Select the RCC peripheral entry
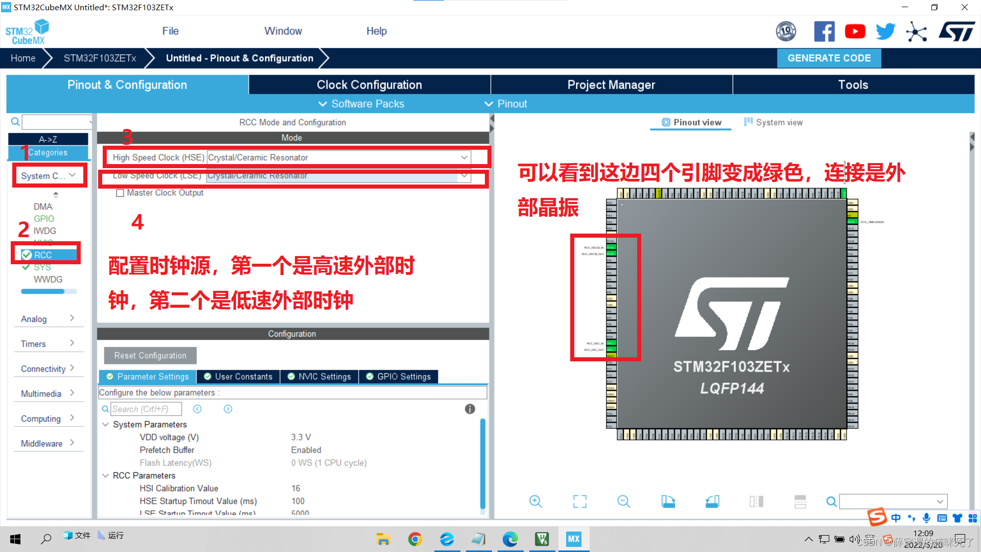981x552 pixels. click(x=43, y=255)
